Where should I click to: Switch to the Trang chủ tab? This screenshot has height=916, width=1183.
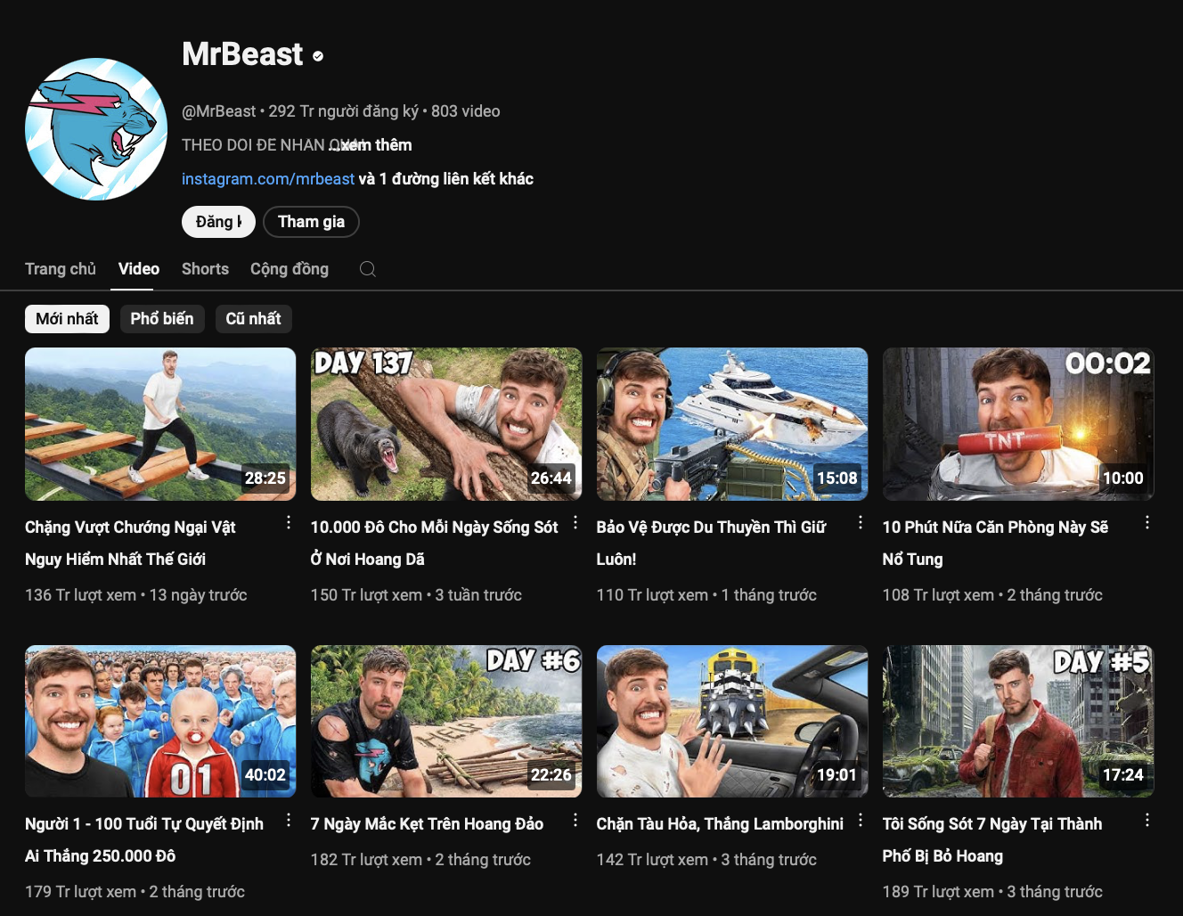(x=61, y=269)
